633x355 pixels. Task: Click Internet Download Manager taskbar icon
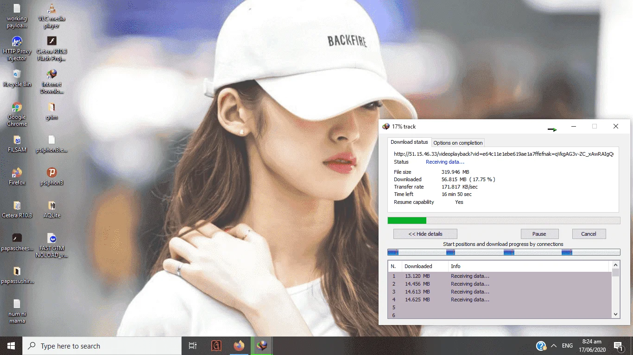262,346
